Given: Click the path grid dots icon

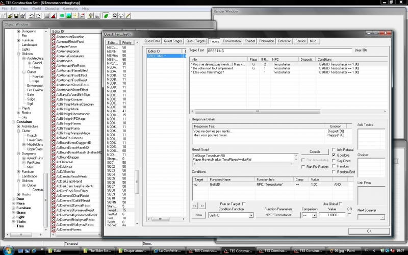Looking at the screenshot, I should pyautogui.click(x=75, y=16).
